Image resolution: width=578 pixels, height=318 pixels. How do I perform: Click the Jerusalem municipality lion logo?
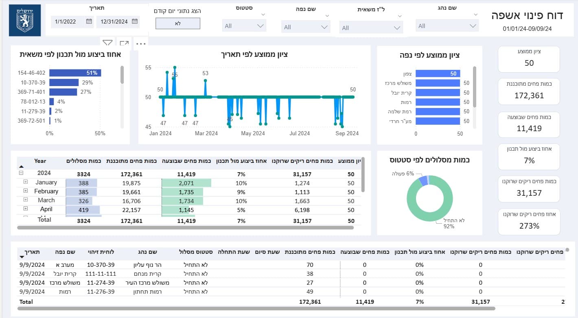click(24, 20)
